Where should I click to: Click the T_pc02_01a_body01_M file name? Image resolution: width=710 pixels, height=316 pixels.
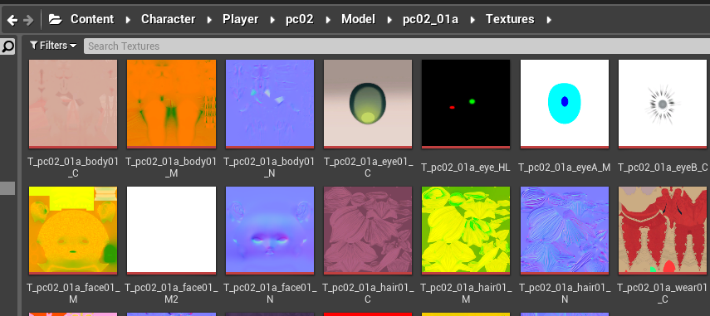171,168
